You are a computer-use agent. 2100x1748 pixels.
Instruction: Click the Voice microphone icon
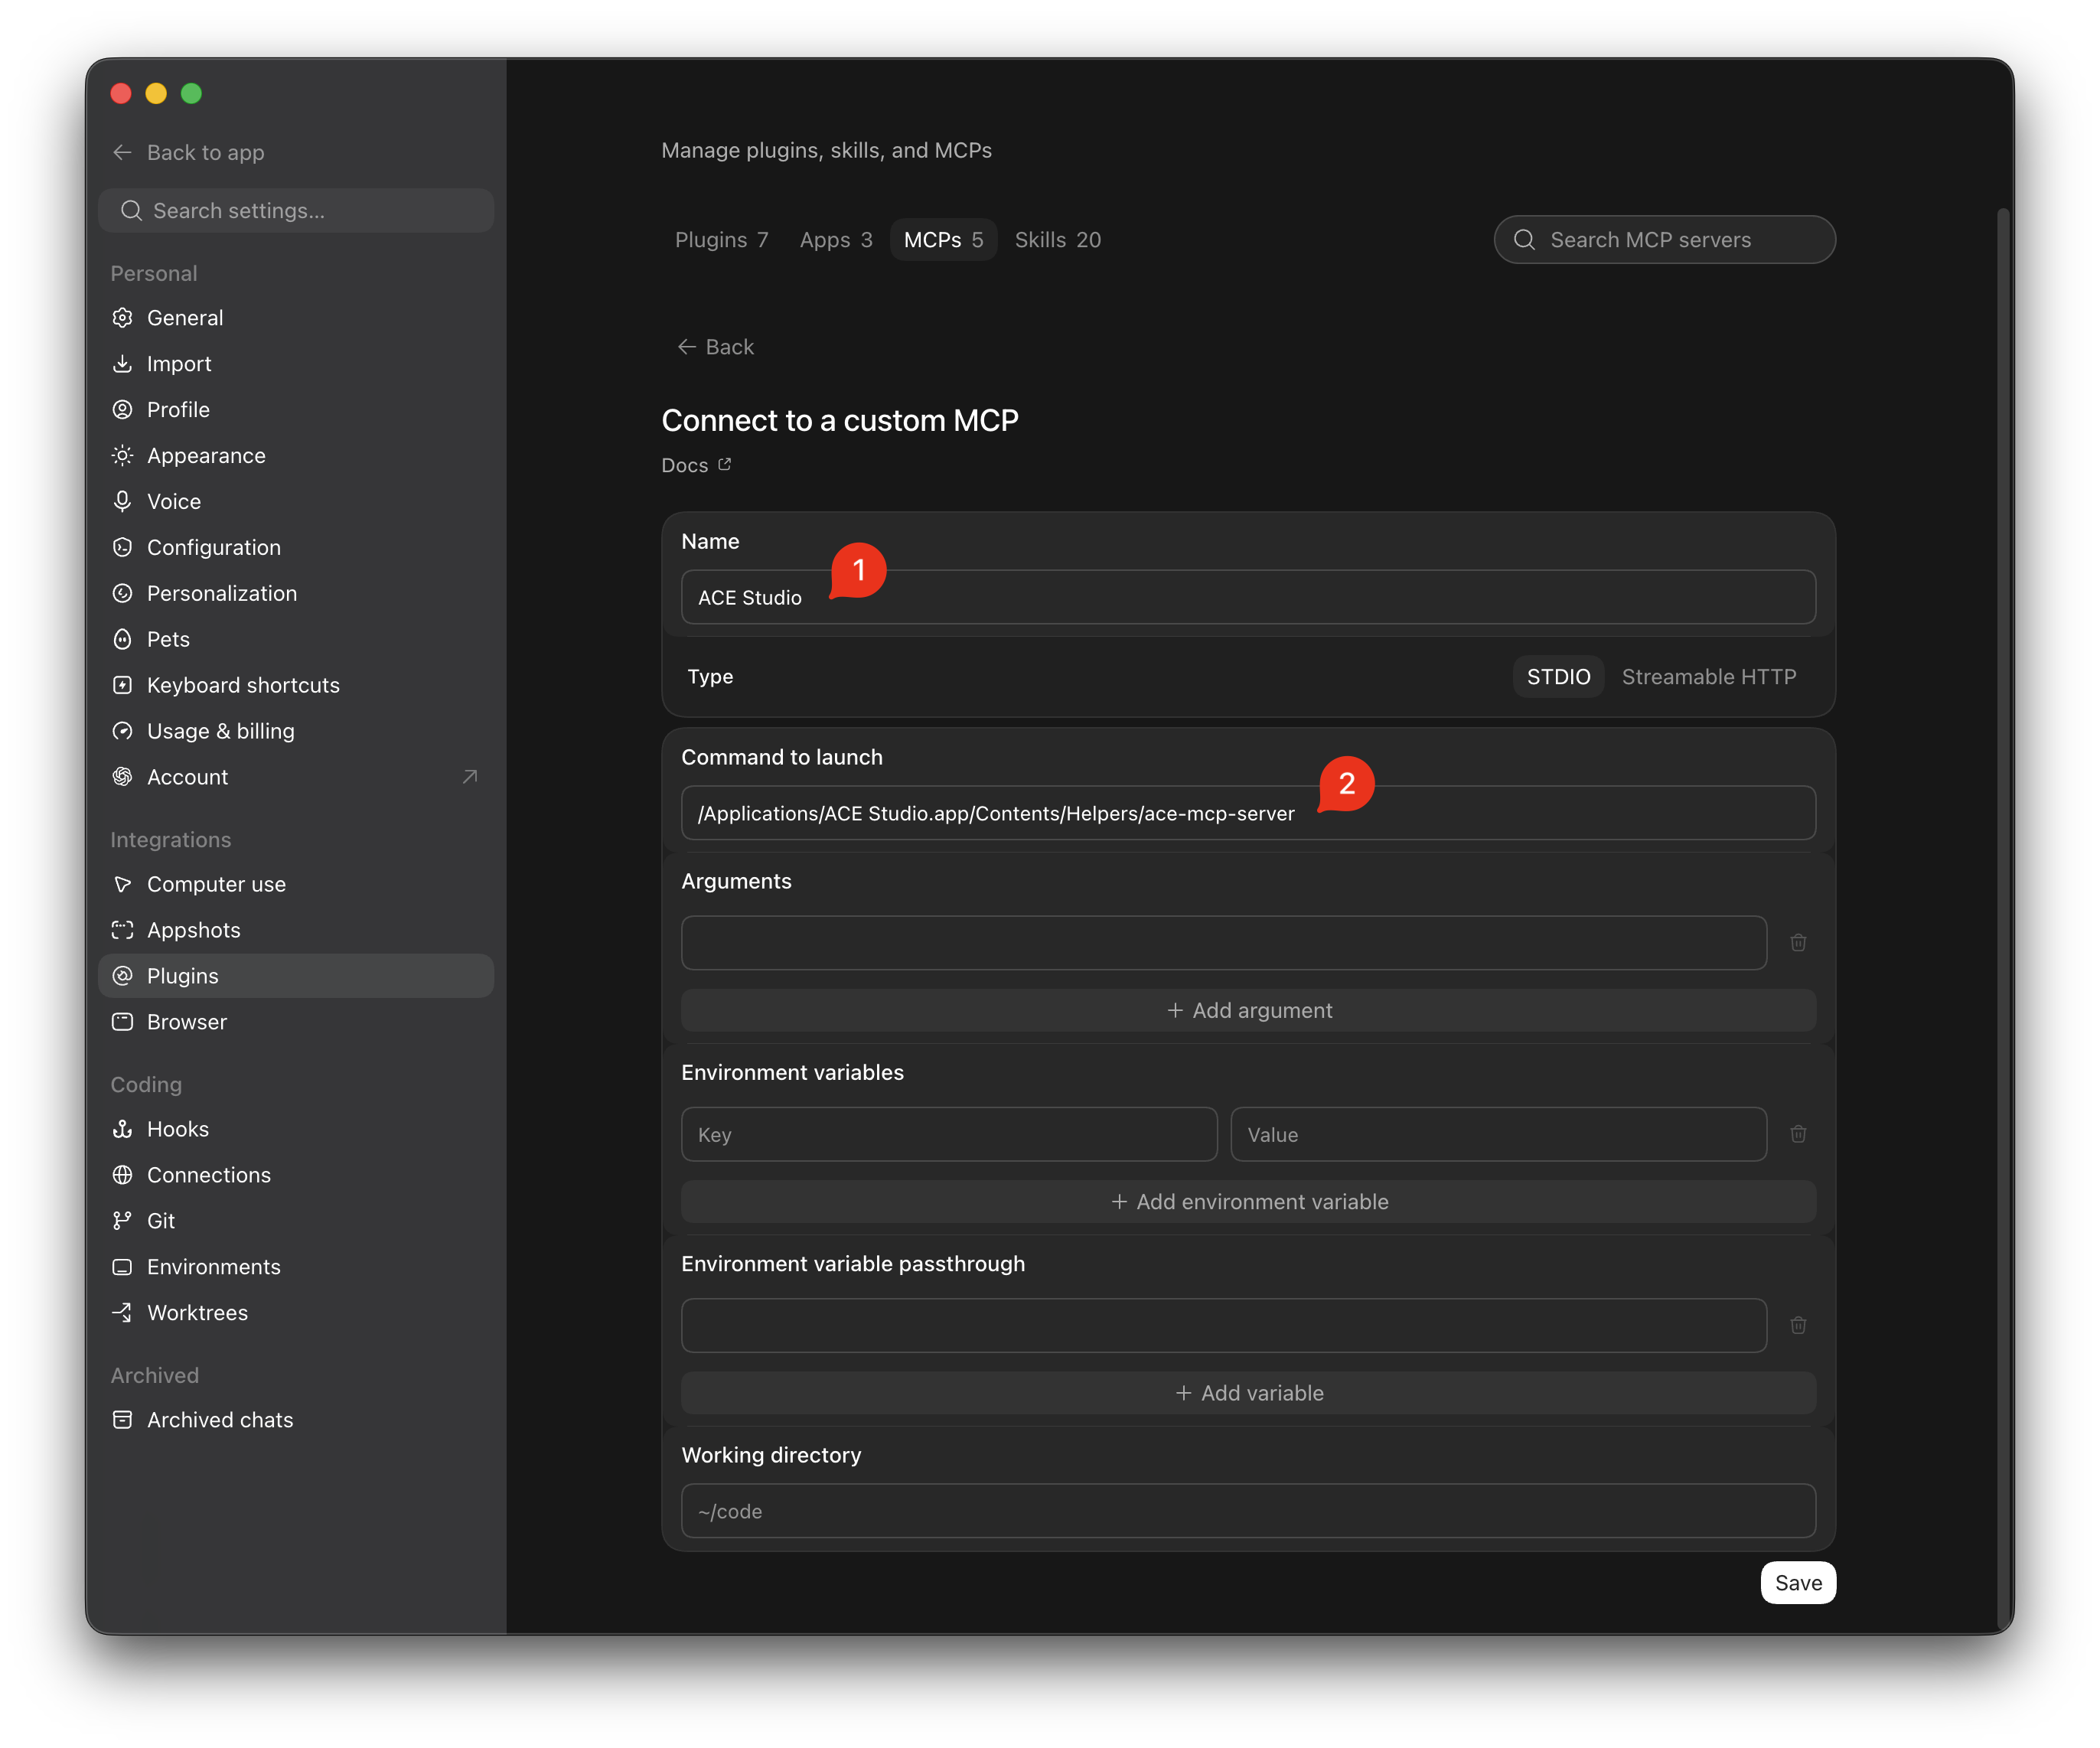(122, 502)
